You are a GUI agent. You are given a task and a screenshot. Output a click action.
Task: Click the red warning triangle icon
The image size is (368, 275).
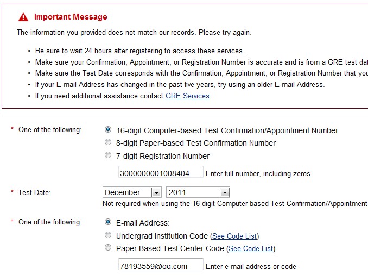click(x=23, y=17)
